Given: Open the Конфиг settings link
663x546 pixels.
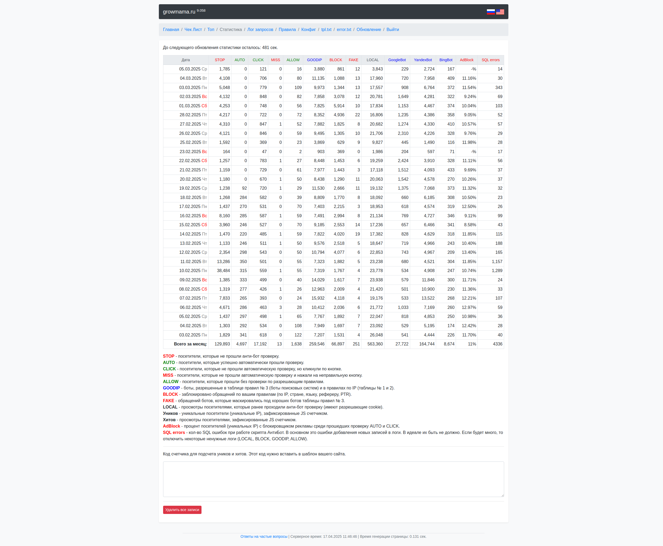Looking at the screenshot, I should coord(308,30).
